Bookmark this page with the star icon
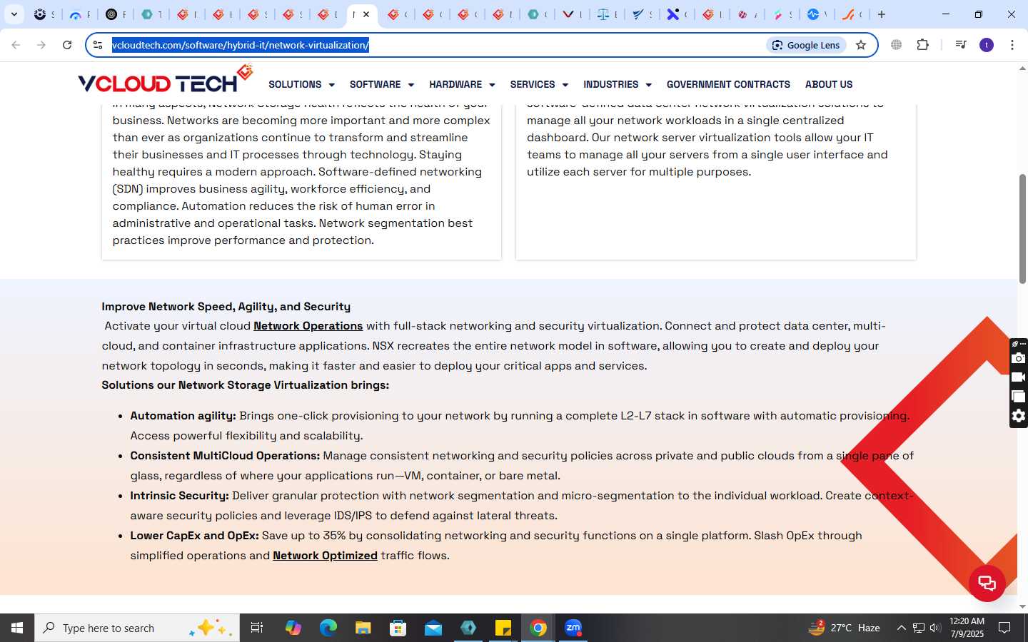1028x642 pixels. point(861,45)
